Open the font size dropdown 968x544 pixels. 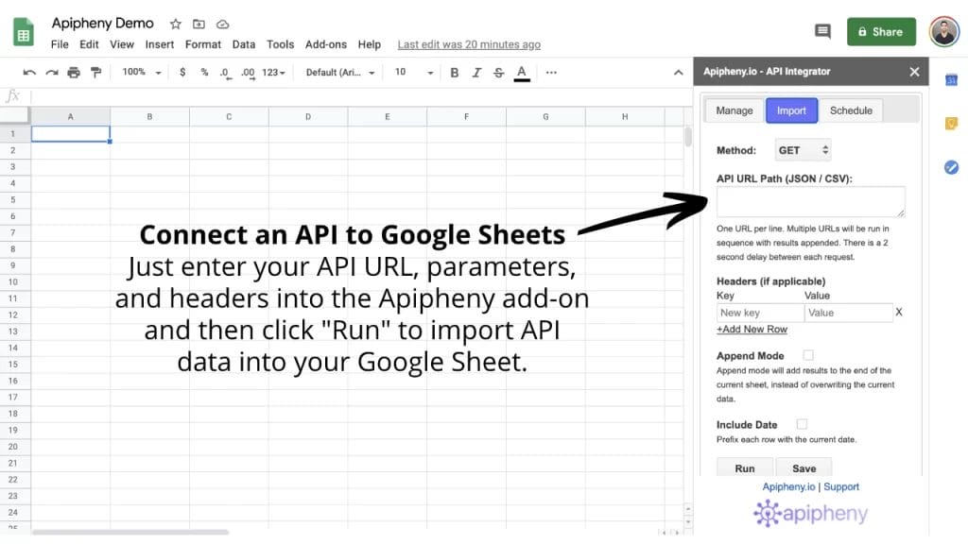point(414,72)
